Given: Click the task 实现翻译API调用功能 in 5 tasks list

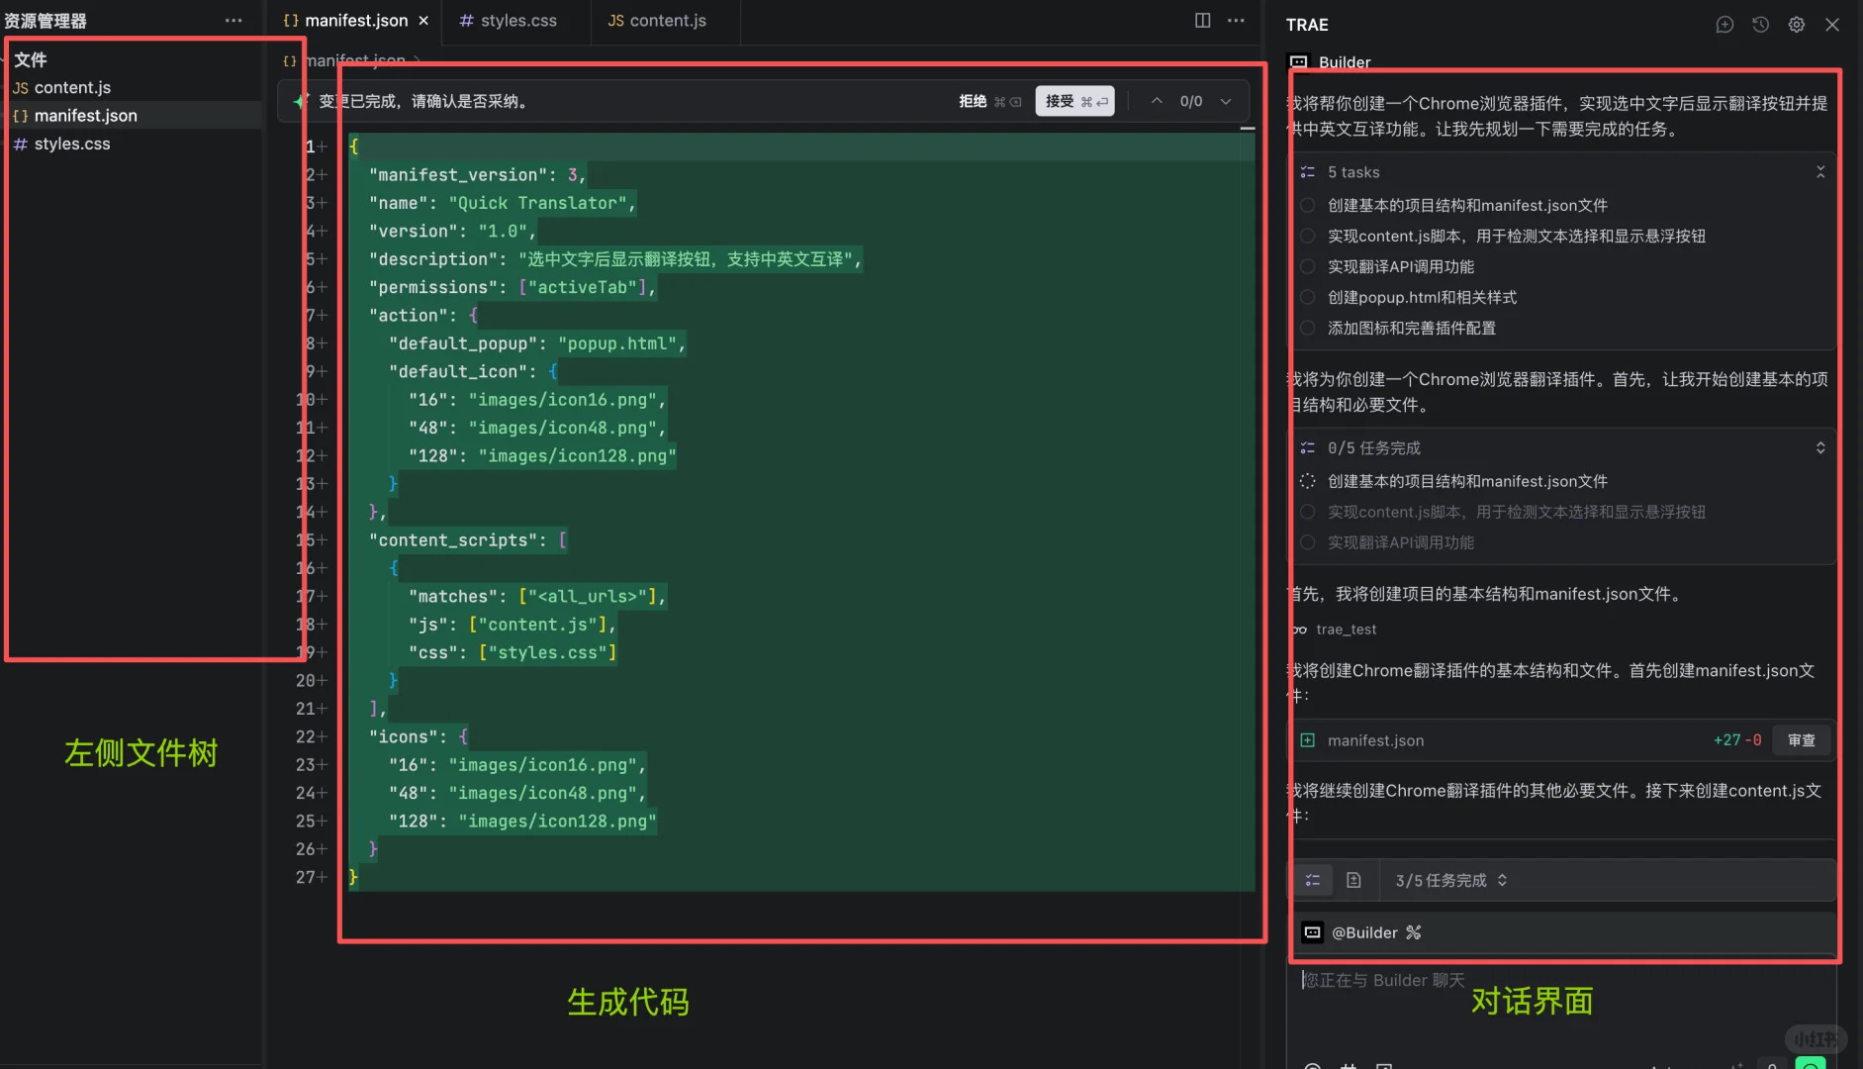Looking at the screenshot, I should (x=1400, y=266).
